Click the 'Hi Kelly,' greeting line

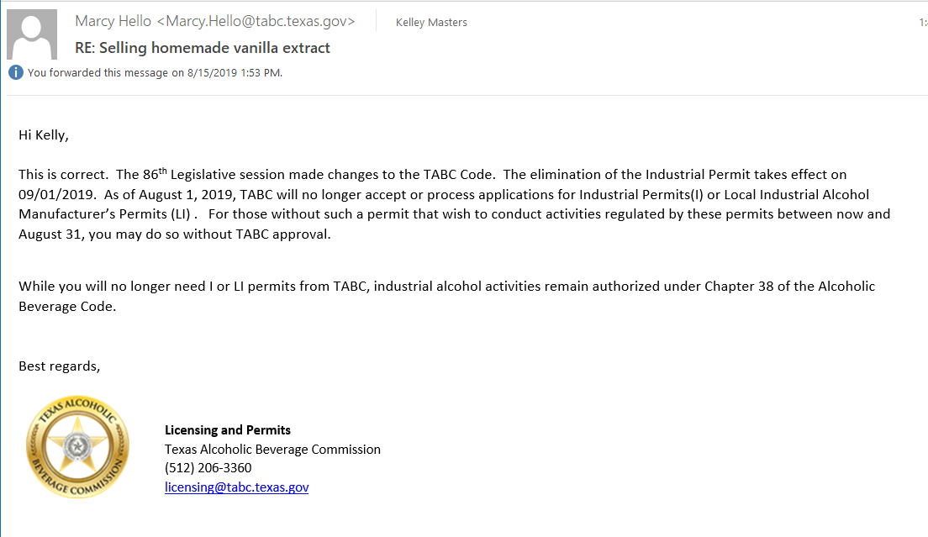coord(44,134)
